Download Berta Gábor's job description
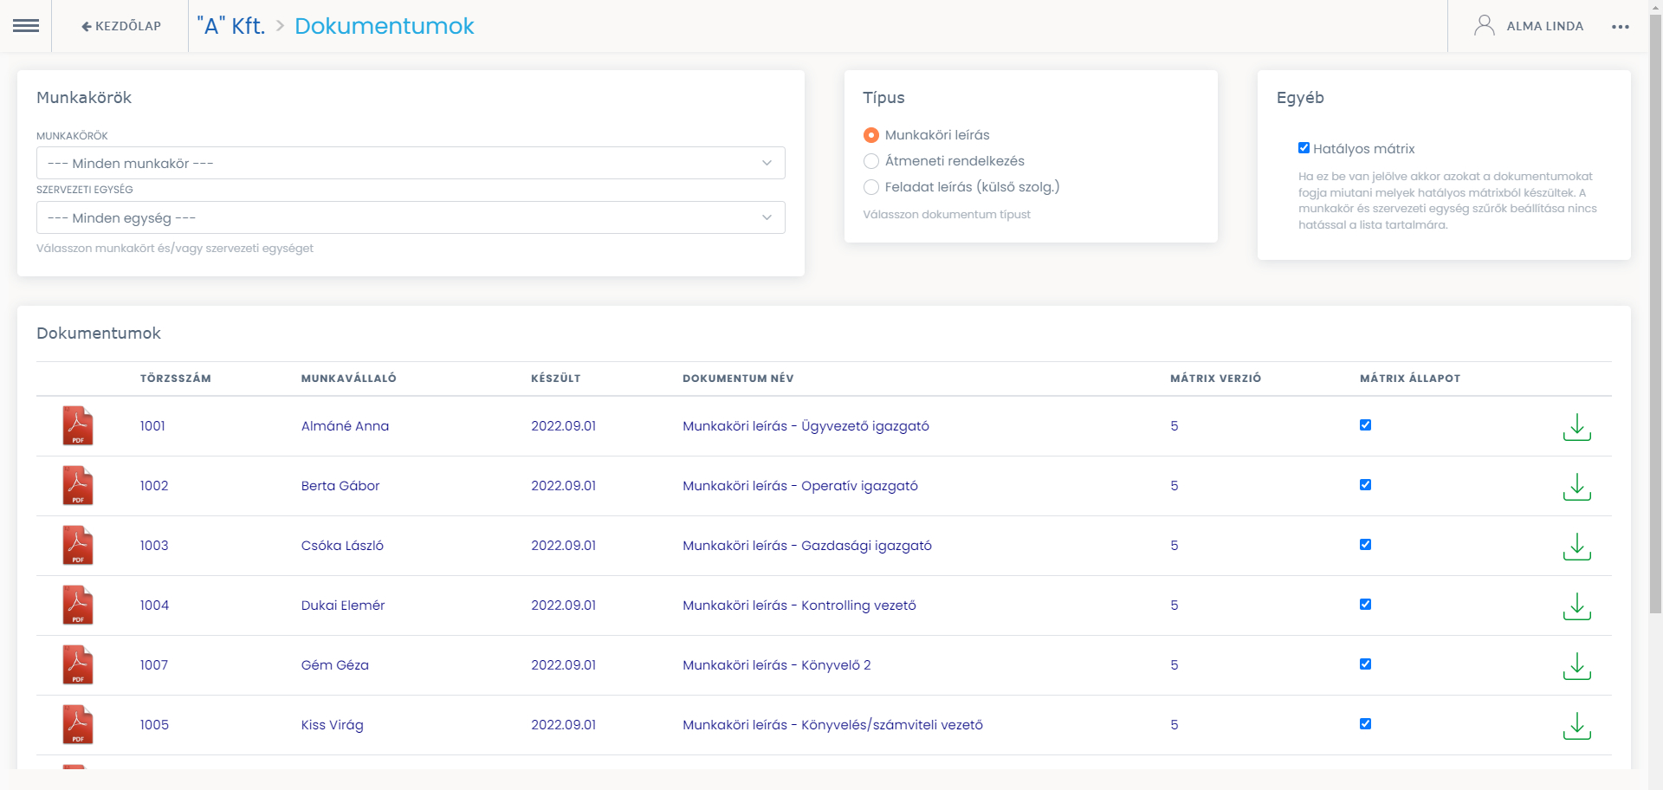 pos(1576,487)
